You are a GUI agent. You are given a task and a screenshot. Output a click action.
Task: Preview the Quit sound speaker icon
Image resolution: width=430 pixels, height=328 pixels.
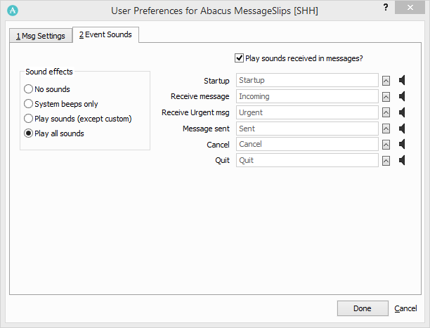point(402,160)
